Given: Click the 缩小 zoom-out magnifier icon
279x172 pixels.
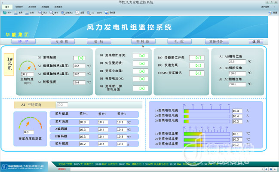Looking at the screenshot, I should (x=52, y=13).
